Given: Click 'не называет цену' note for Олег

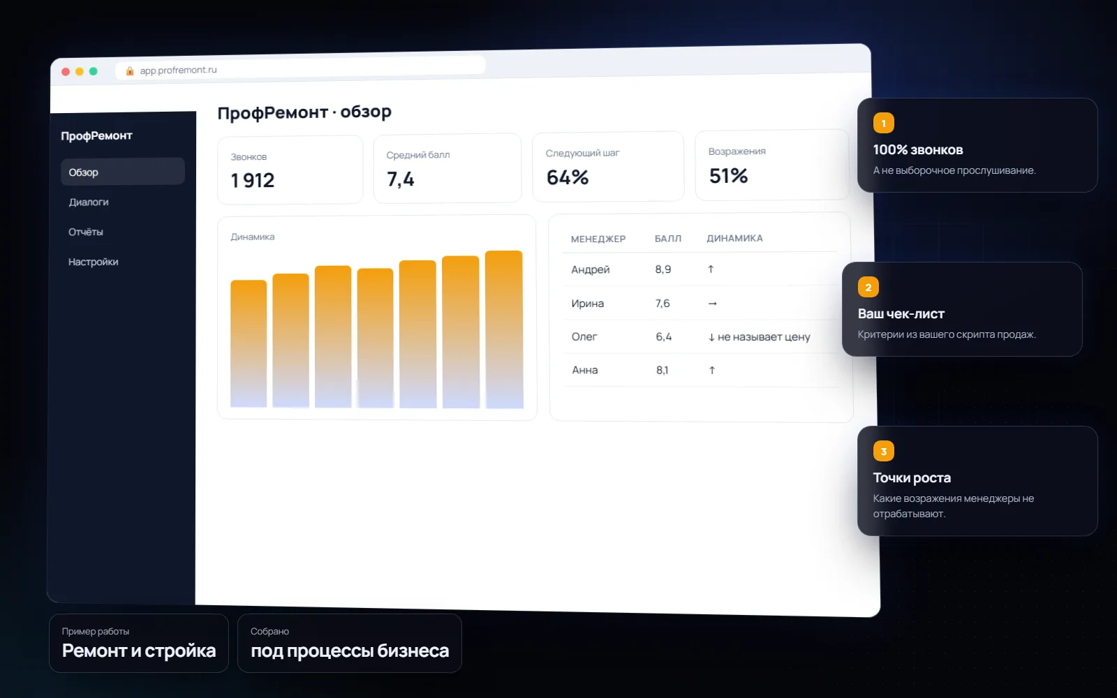Looking at the screenshot, I should (x=764, y=337).
